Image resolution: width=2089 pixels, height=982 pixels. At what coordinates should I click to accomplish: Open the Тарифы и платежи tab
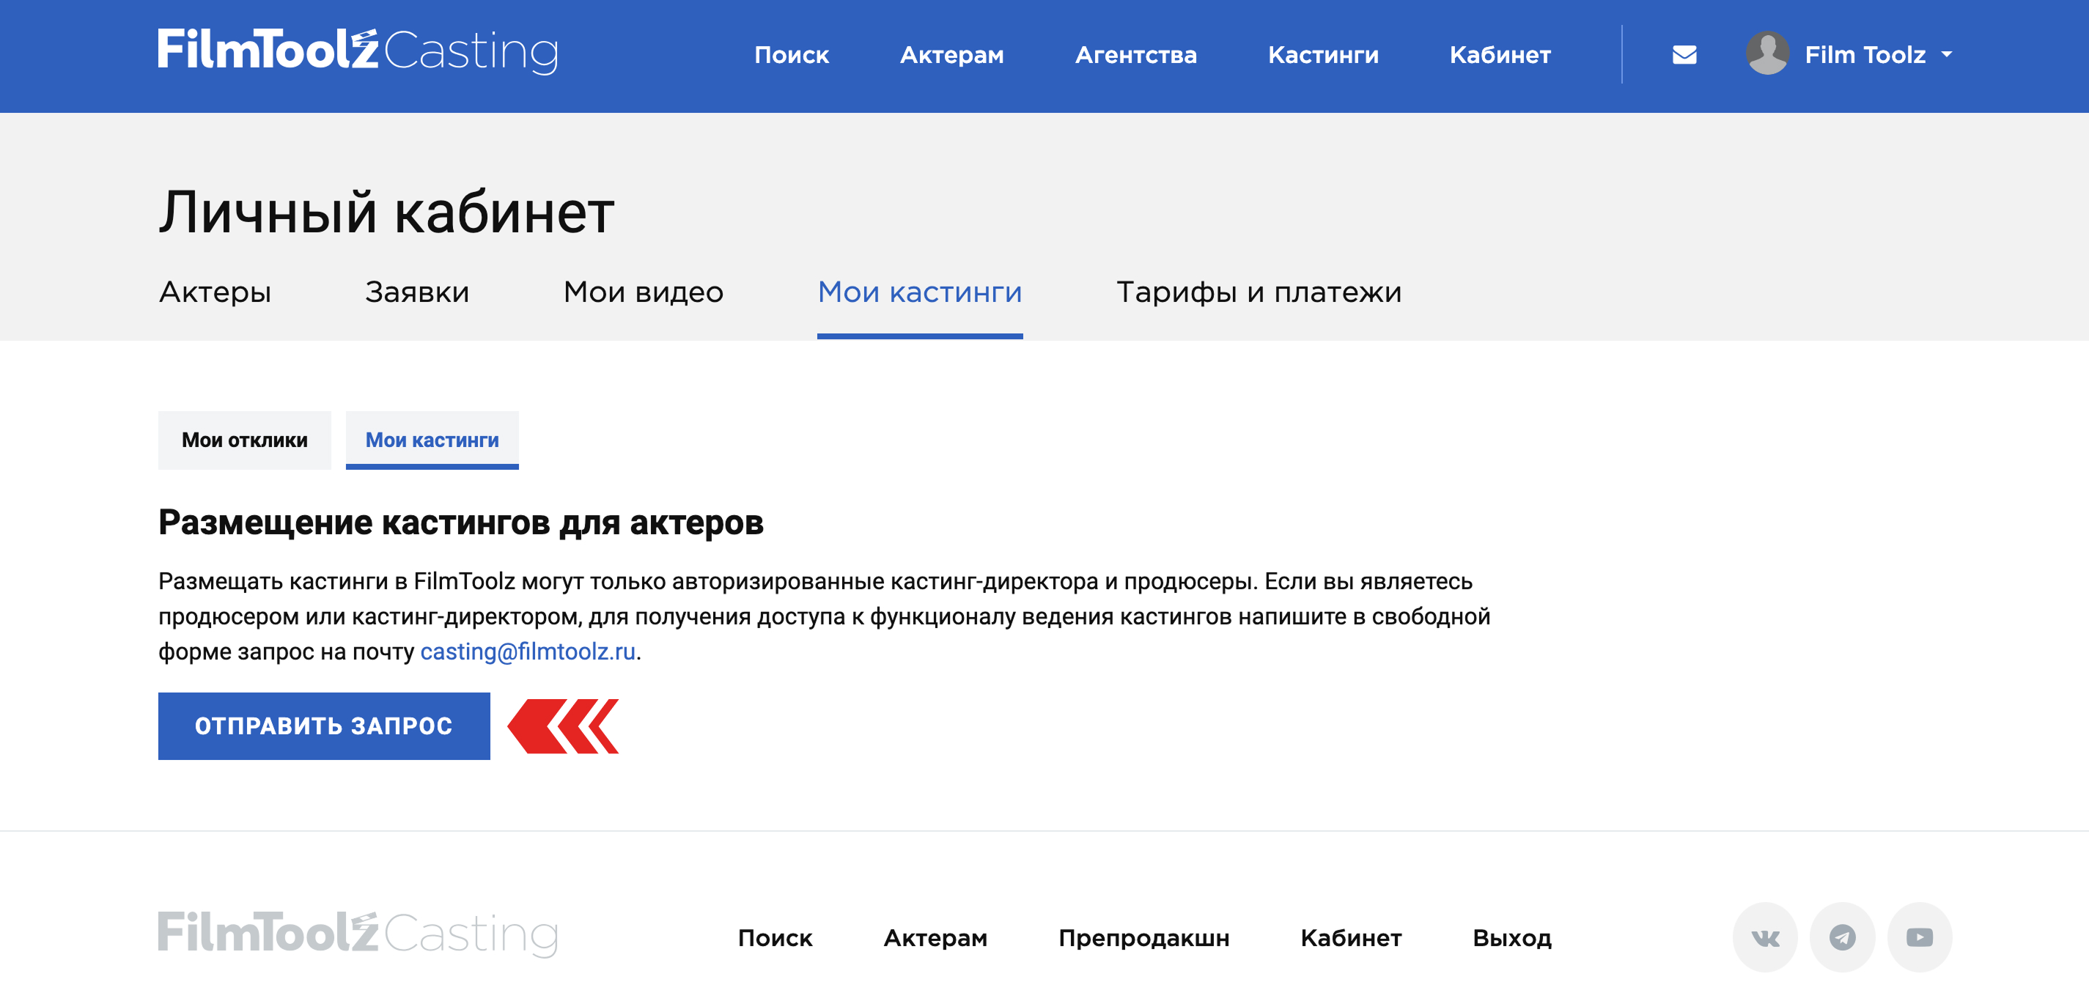1259,292
